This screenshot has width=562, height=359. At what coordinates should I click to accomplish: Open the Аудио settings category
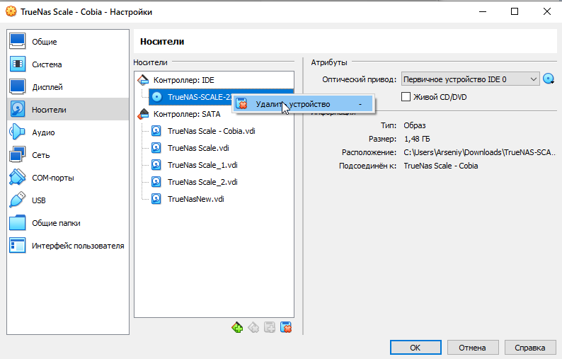(x=68, y=132)
